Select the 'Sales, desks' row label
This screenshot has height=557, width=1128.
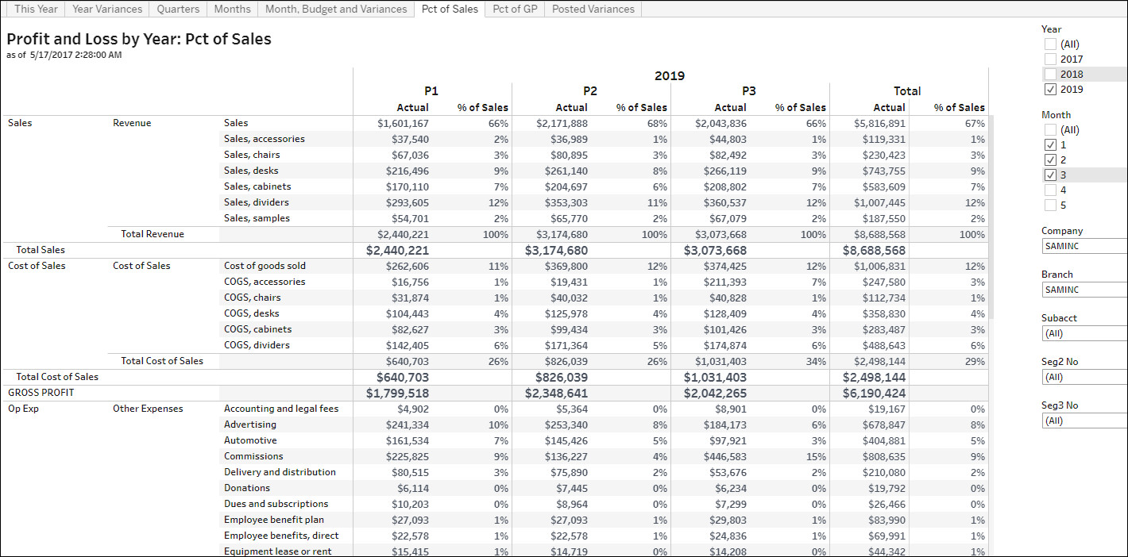pyautogui.click(x=251, y=171)
